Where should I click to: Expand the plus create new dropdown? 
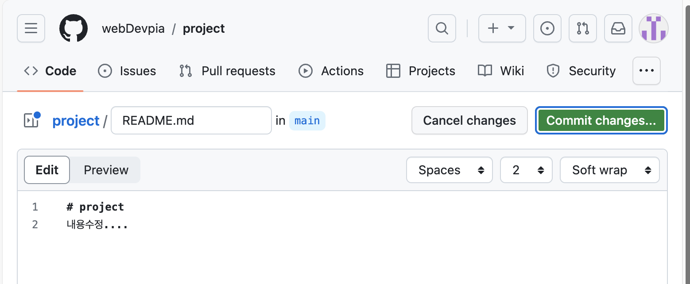(502, 29)
